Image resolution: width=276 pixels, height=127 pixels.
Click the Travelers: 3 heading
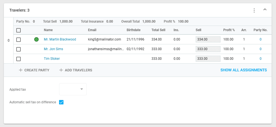19,10
